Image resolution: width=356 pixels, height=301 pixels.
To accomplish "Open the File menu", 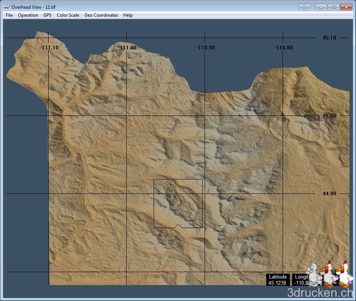I will tap(9, 15).
